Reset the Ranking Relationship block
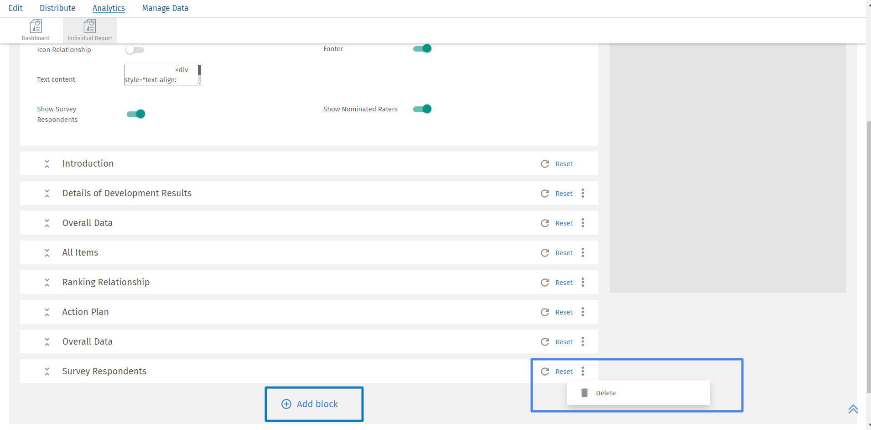Screen dimensions: 871x430 (x=564, y=282)
